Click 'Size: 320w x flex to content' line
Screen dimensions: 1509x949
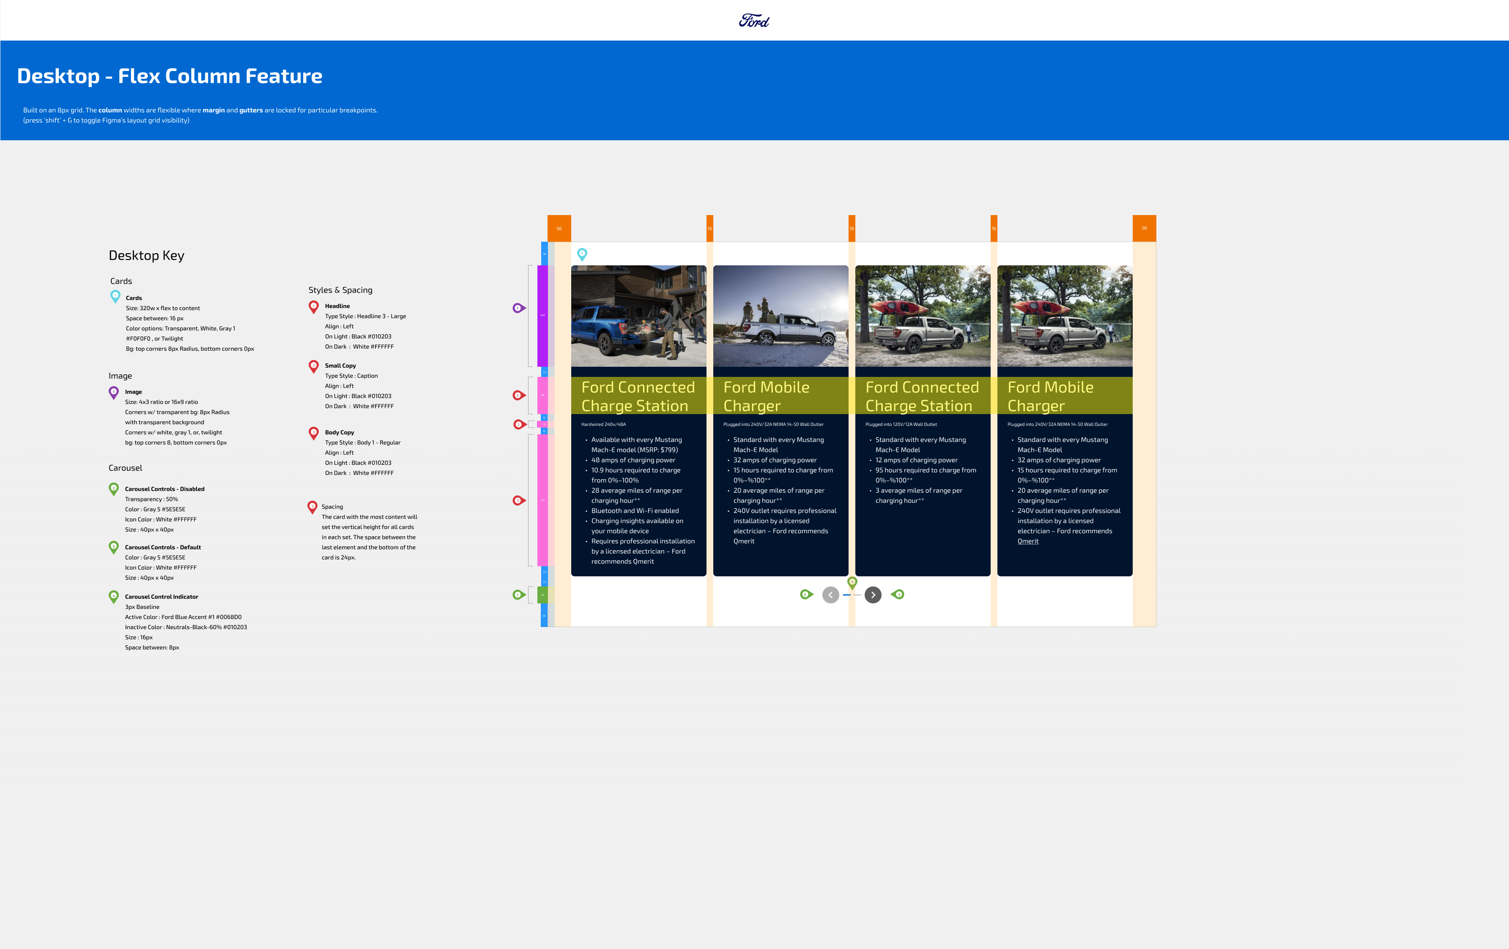163,308
